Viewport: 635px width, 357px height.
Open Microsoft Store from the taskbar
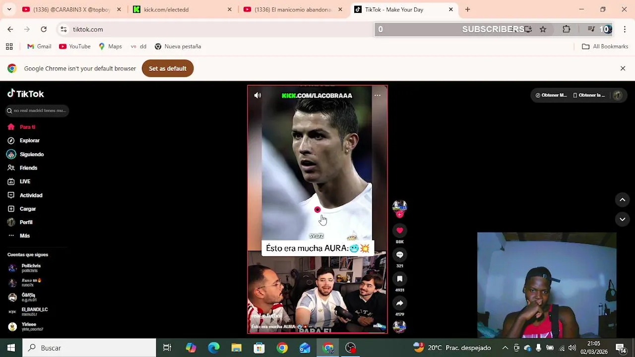pyautogui.click(x=259, y=348)
